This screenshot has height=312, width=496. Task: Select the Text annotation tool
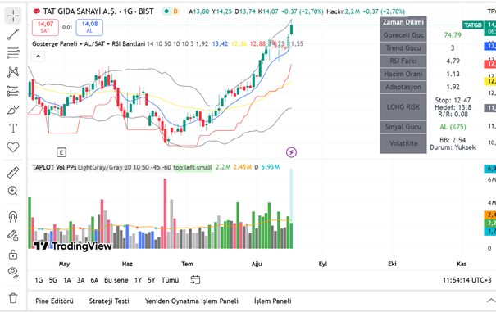click(x=13, y=129)
